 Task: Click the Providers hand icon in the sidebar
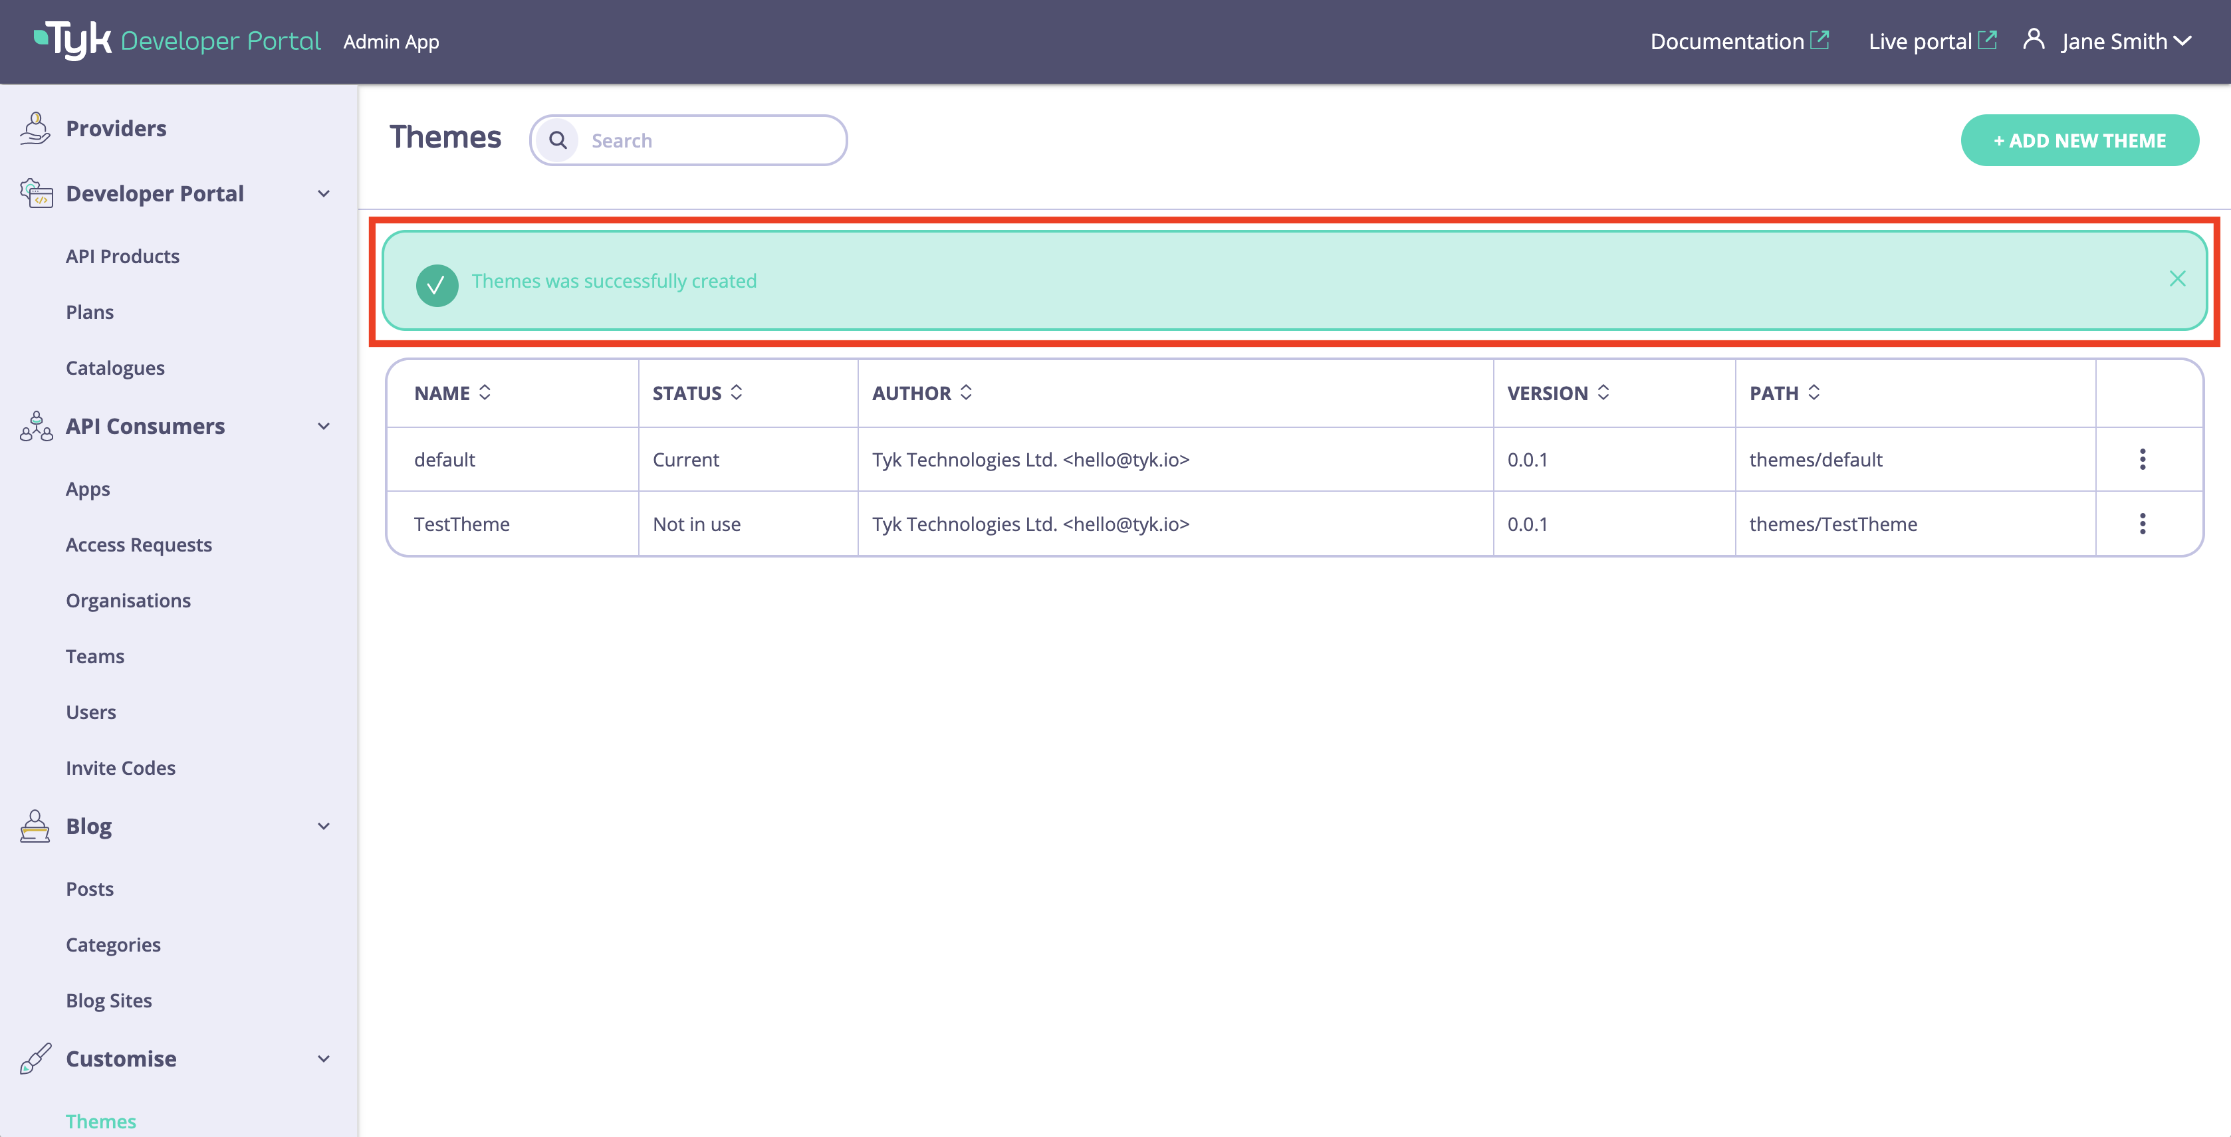tap(35, 128)
